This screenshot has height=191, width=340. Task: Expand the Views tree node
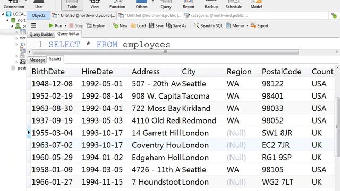tap(16, 38)
